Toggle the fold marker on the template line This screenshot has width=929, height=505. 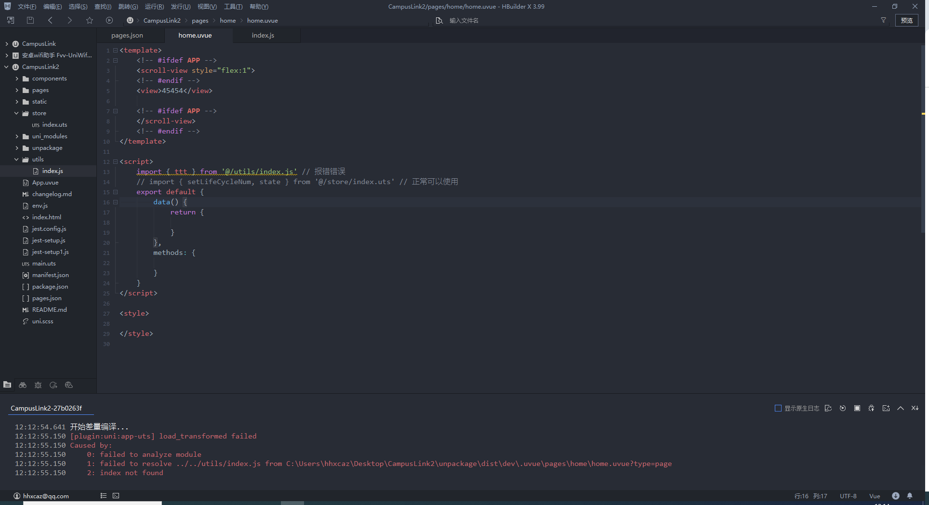tap(115, 51)
